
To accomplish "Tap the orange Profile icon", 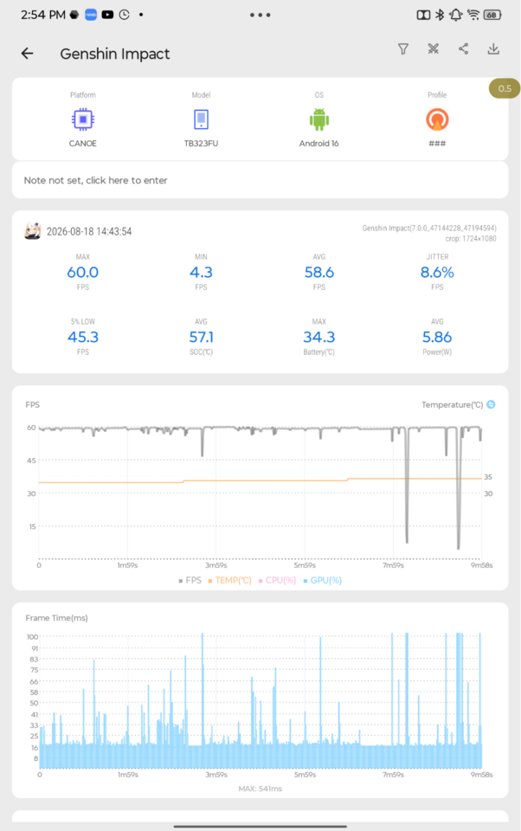I will (437, 119).
